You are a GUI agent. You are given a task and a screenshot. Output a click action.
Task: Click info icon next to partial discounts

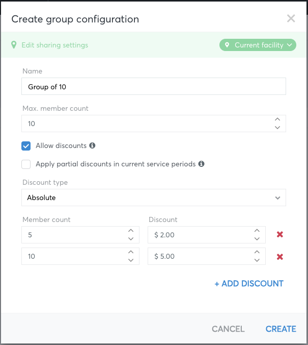[201, 164]
